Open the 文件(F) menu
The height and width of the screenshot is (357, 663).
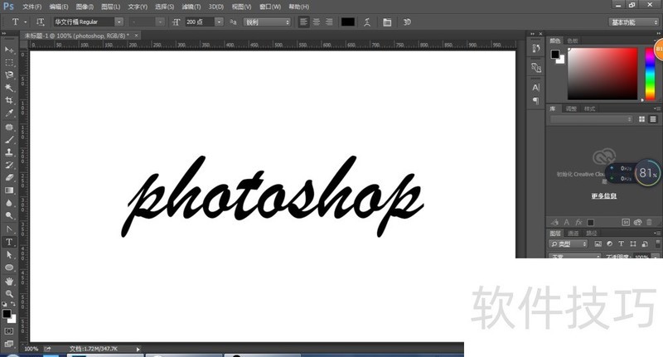point(31,7)
